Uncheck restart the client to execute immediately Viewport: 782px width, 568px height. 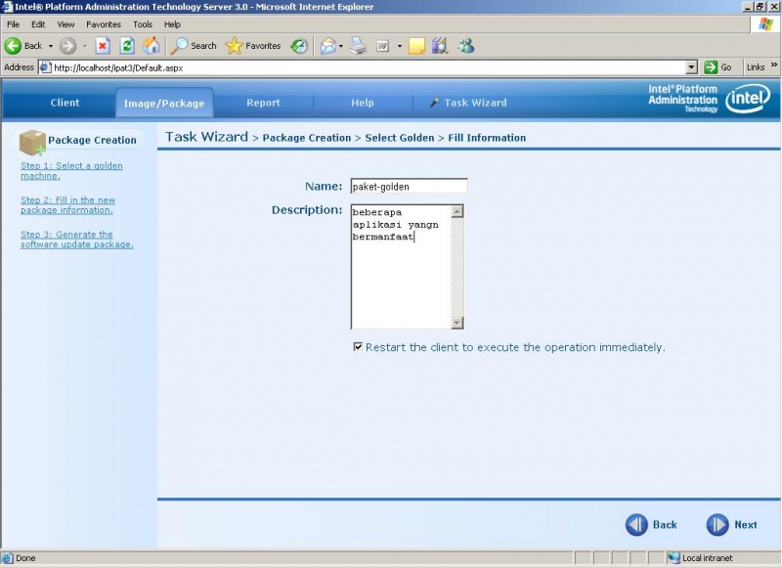click(360, 347)
